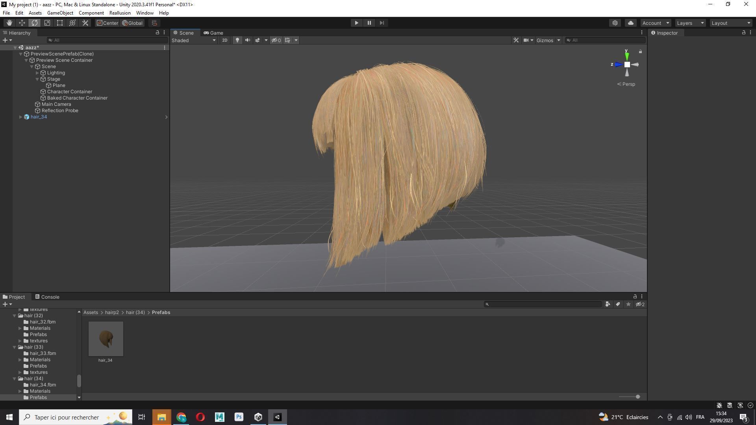Toggle hidden objects visibility in scene
Viewport: 756px width, 425px height.
pyautogui.click(x=276, y=40)
